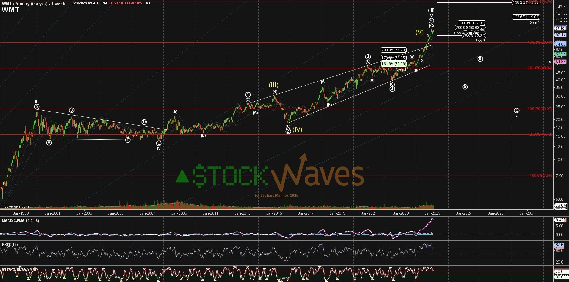Viewport: 569px width, 282px height.
Task: Click the projected circled A wave marker
Action: click(x=465, y=87)
